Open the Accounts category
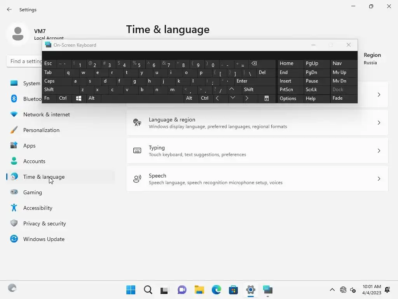398x299 pixels. [x=60, y=161]
